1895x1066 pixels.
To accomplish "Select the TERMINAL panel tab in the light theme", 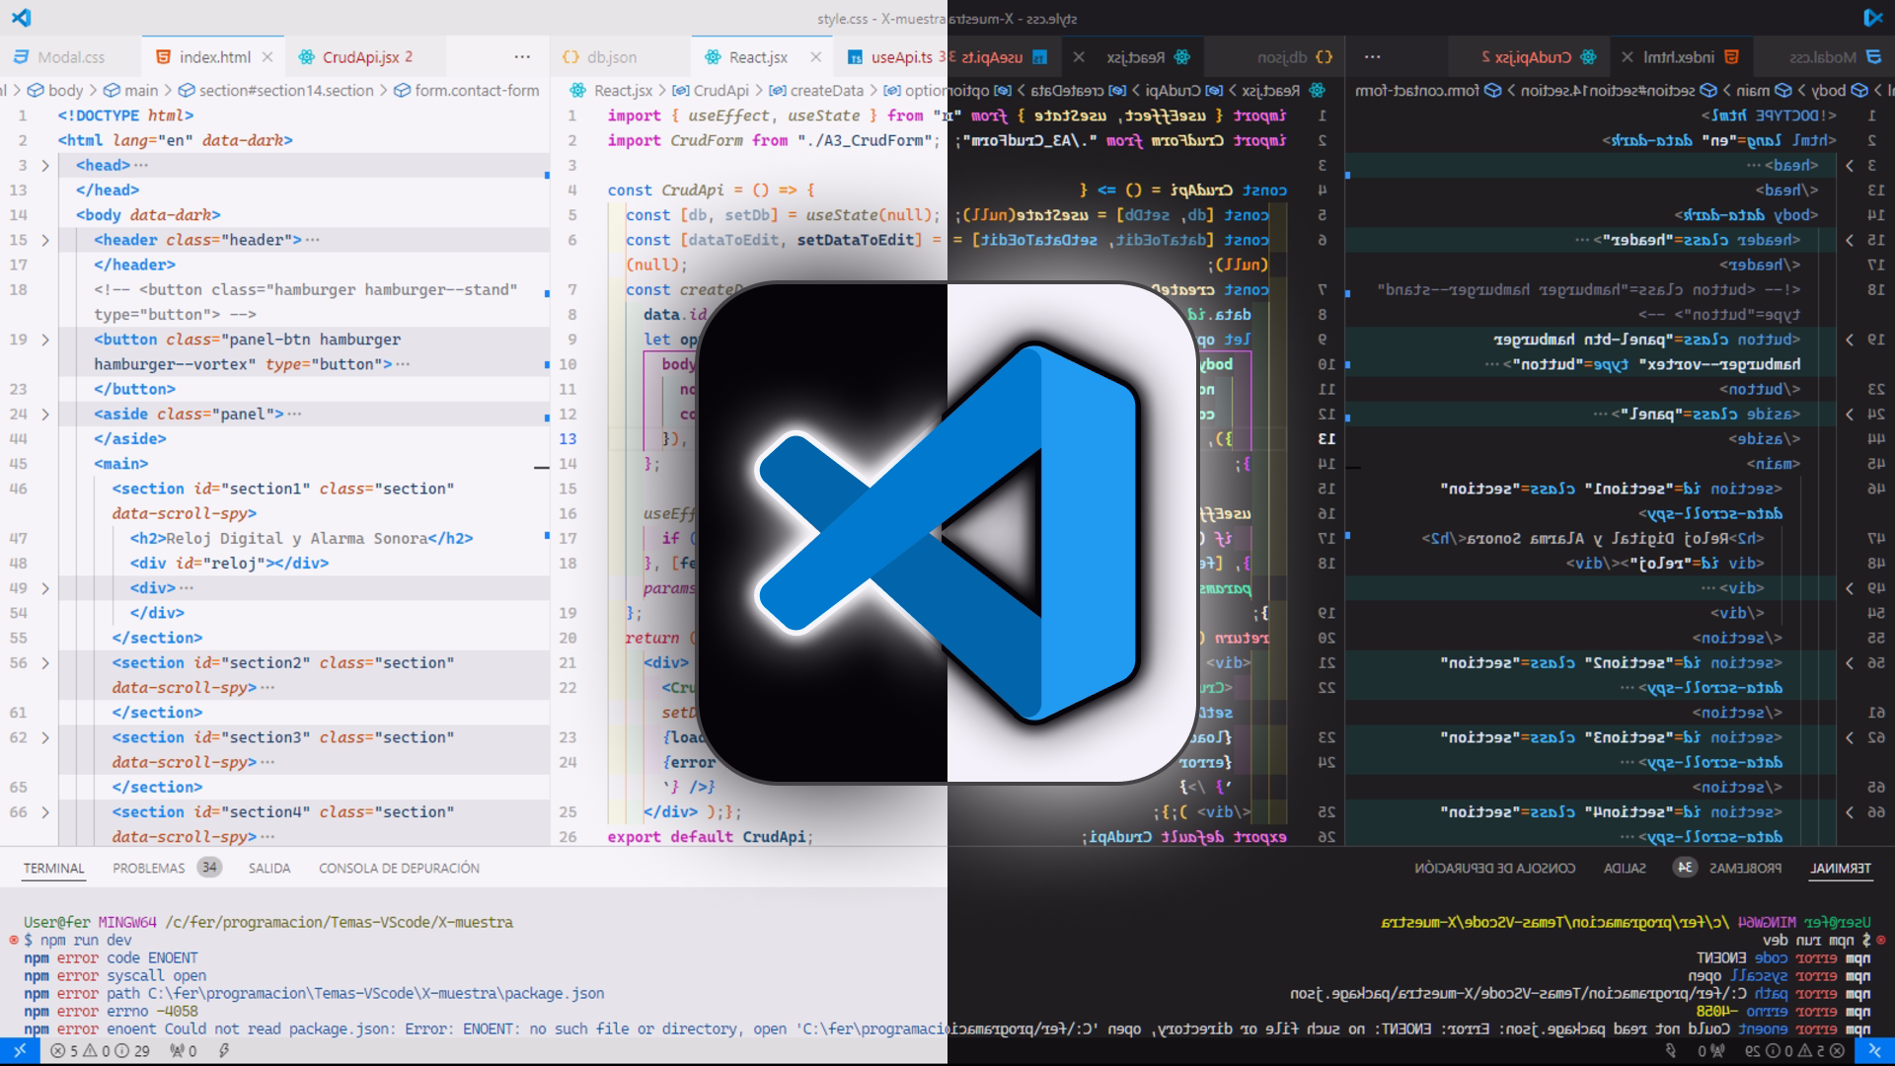I will [53, 868].
